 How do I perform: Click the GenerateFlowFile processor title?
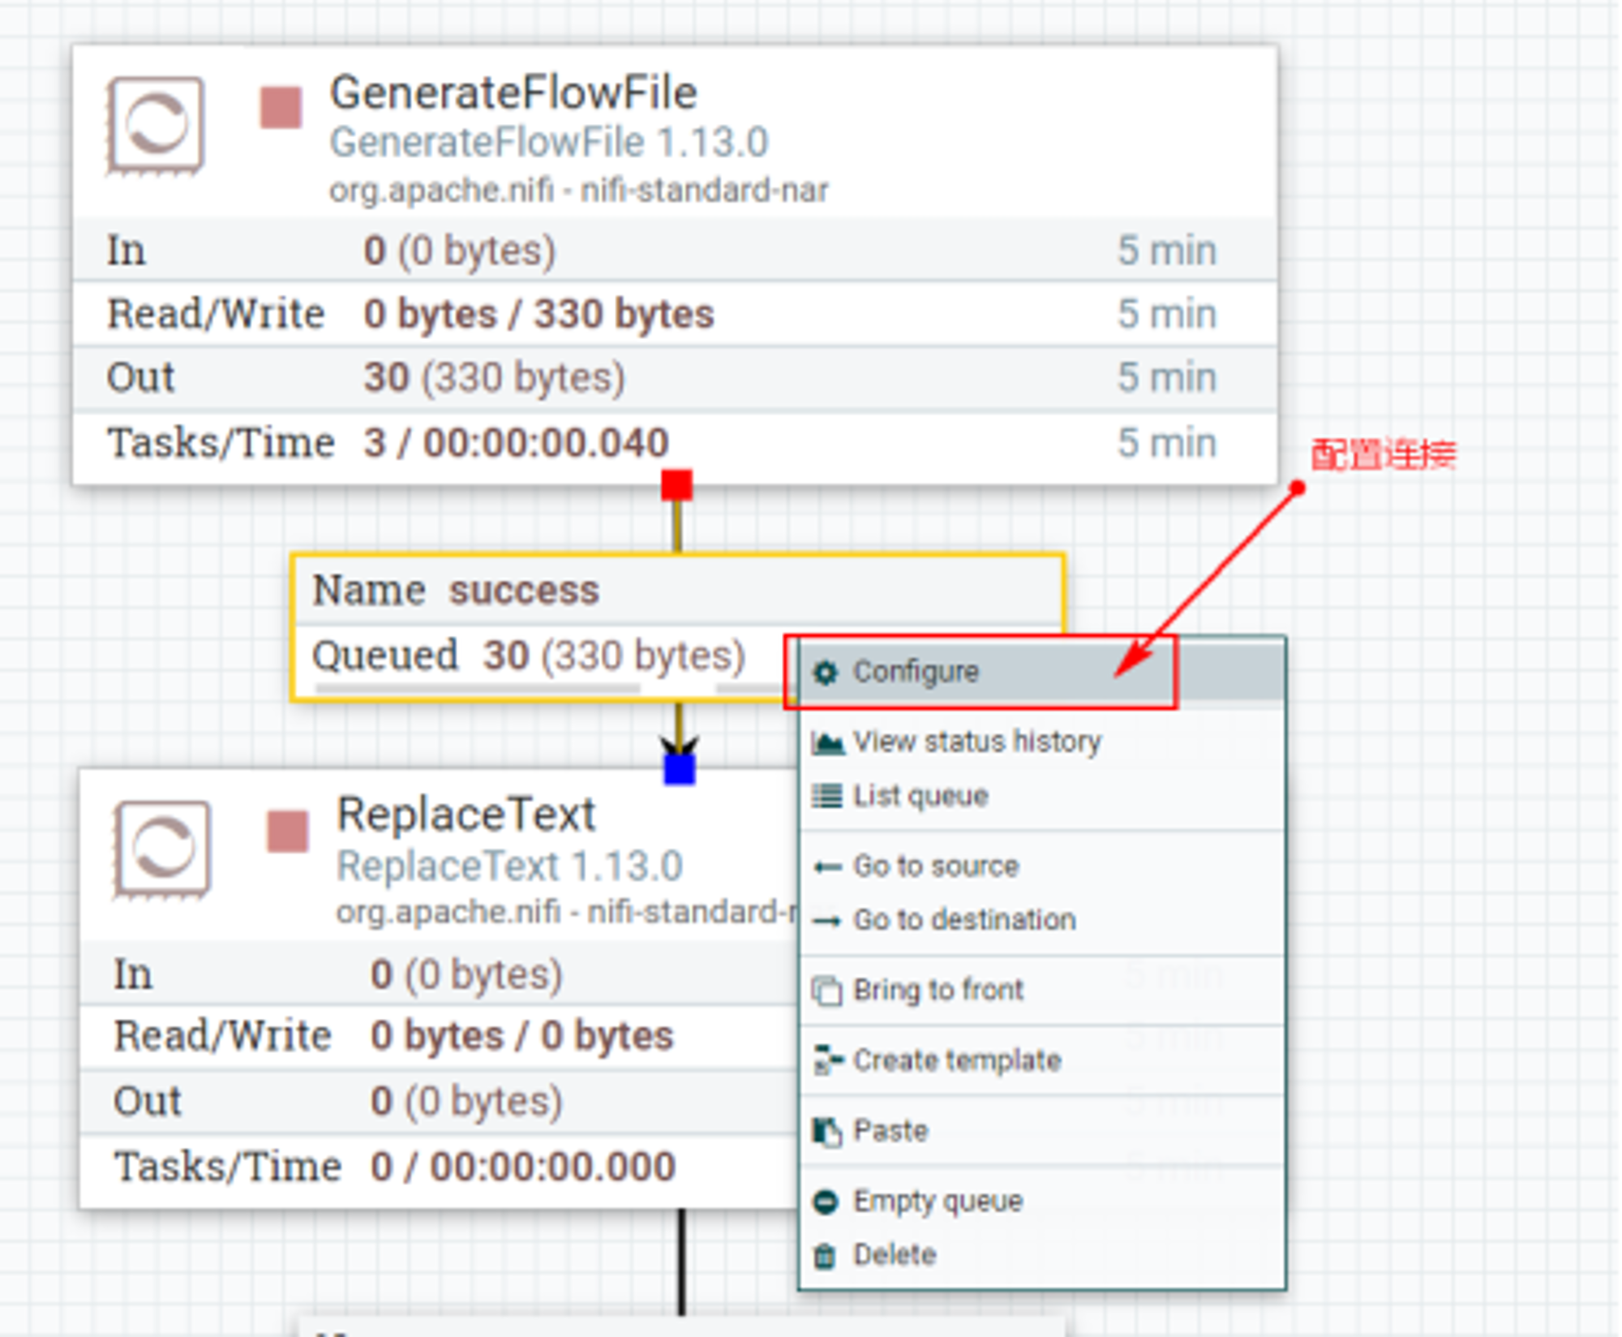coord(513,92)
